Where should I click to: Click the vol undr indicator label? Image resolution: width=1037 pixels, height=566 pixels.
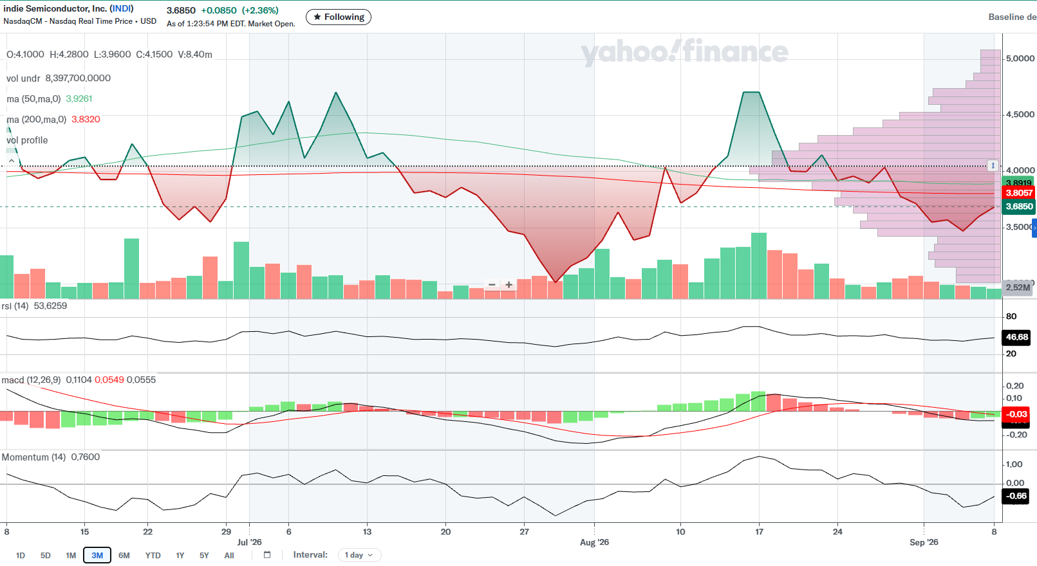[x=23, y=78]
